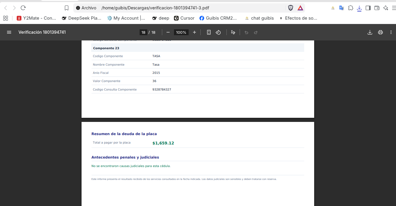
Task: Open 'Efectos de so...' bookmark
Action: tap(298, 18)
